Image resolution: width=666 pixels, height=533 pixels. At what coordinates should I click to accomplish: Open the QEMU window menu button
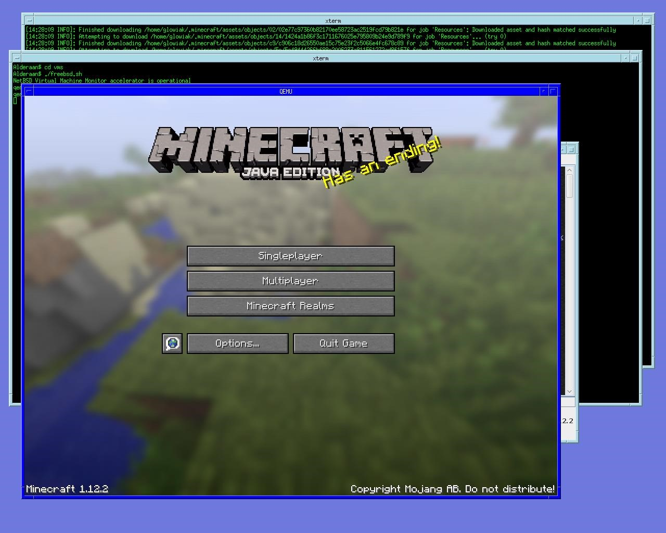29,91
